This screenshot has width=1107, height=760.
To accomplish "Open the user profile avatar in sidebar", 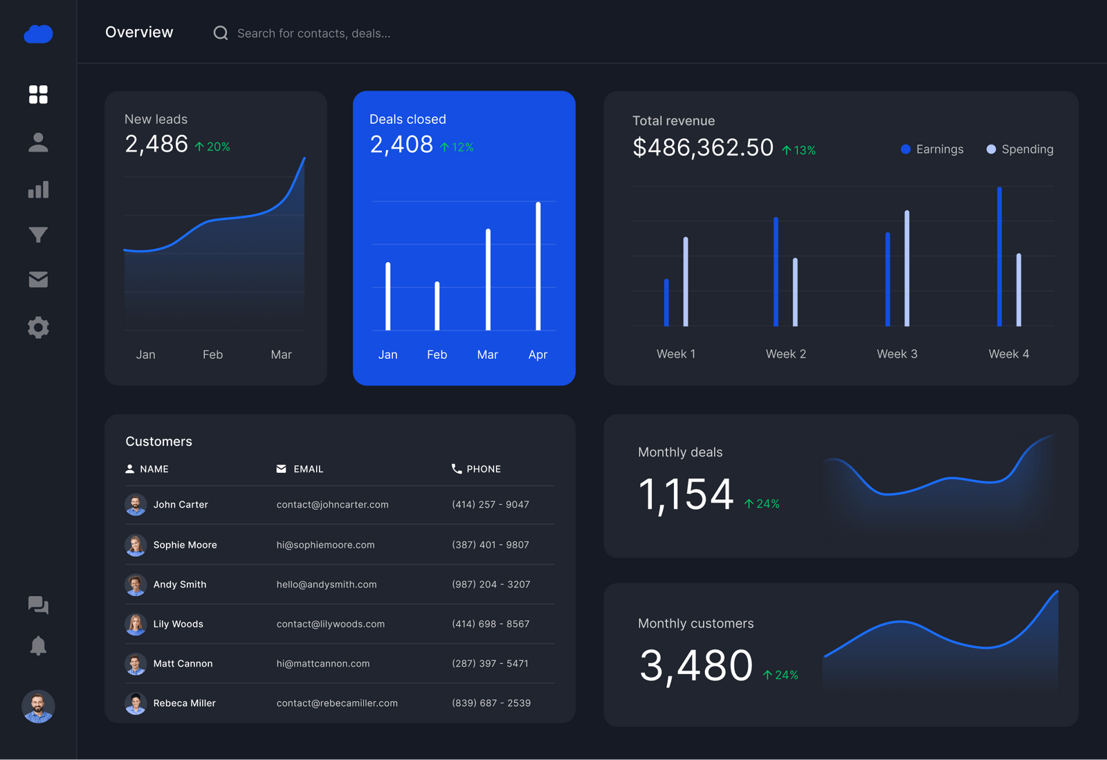I will coord(38,706).
